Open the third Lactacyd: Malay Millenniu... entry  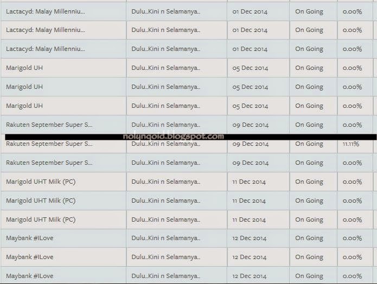46,49
